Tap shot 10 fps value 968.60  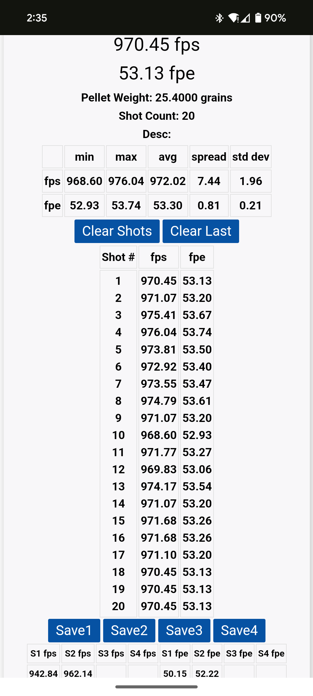pyautogui.click(x=159, y=435)
